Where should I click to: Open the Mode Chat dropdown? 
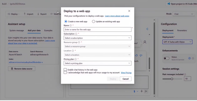184,14
